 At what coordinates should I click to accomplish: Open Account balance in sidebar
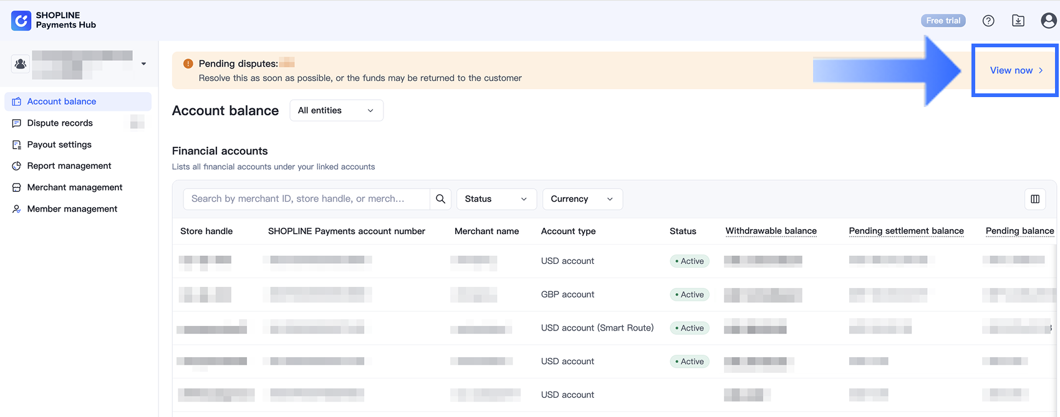pos(78,101)
